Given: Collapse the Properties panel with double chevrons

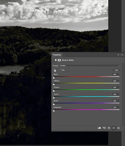Looking at the screenshot, I should (118, 55).
